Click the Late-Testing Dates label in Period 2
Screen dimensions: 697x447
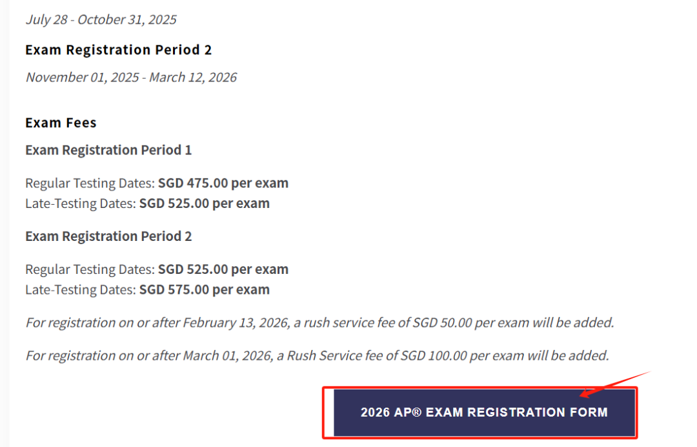tap(81, 290)
